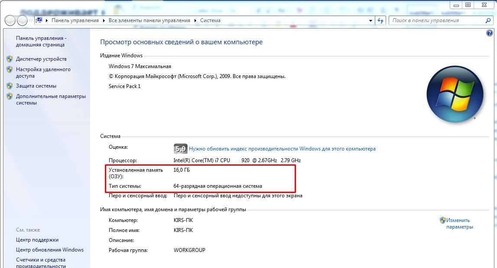Click the 5,9 performance rating badge

click(x=180, y=149)
